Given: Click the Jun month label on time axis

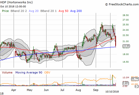Looking at the screenshot, I should coord(46,90).
